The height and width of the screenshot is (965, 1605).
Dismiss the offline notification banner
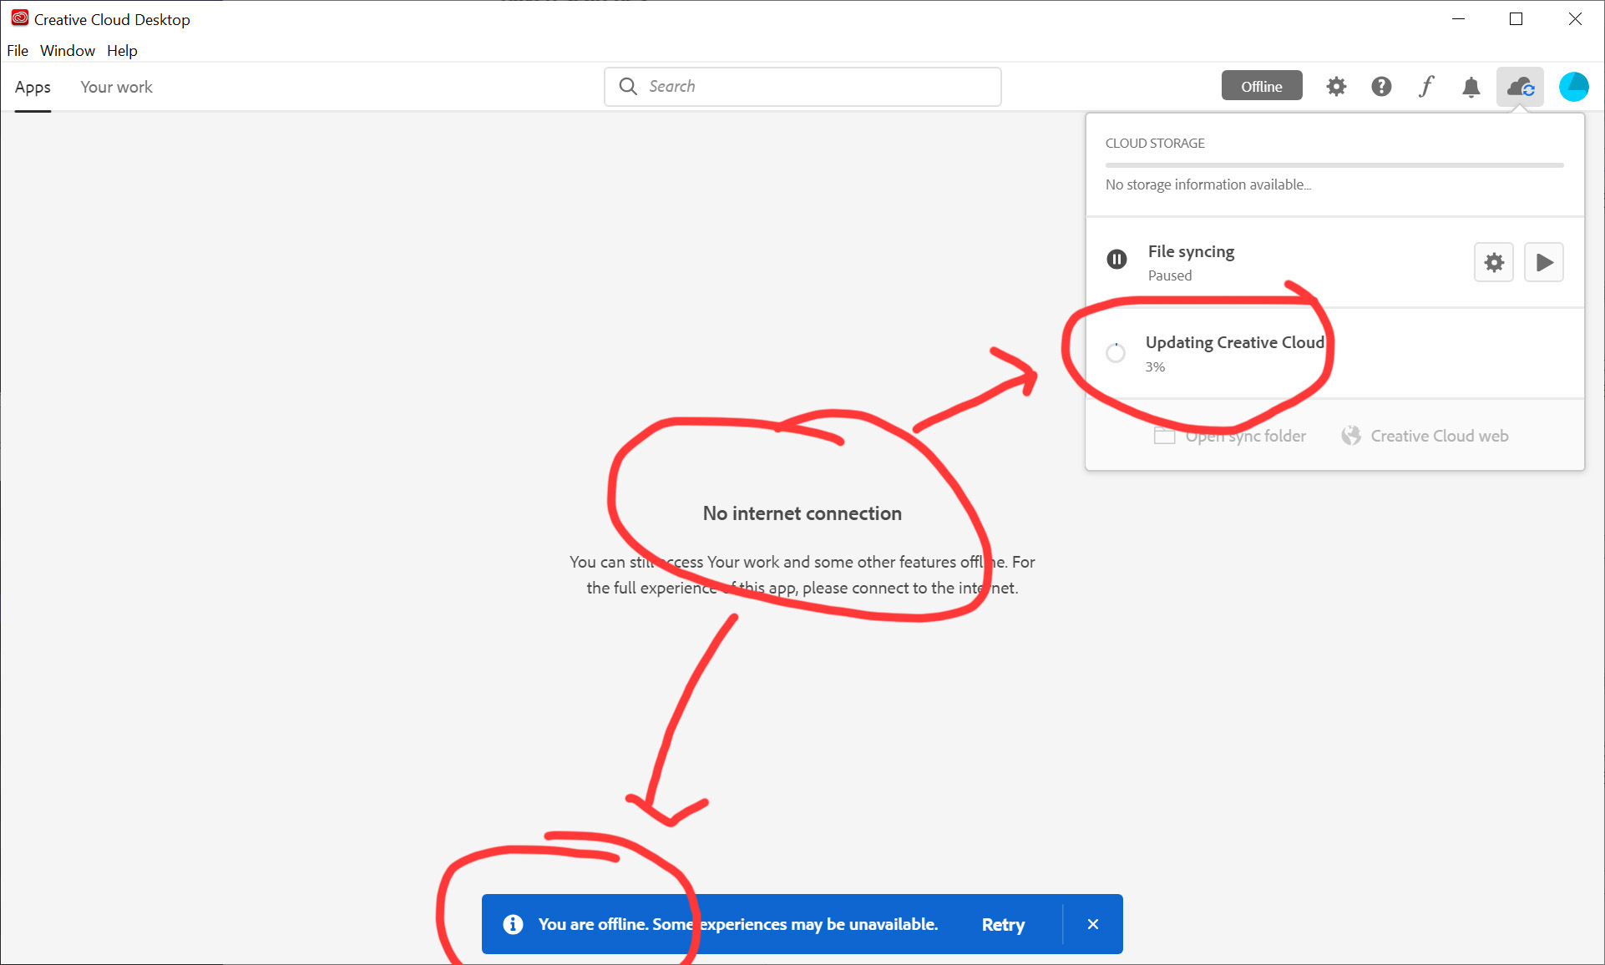pos(1092,924)
